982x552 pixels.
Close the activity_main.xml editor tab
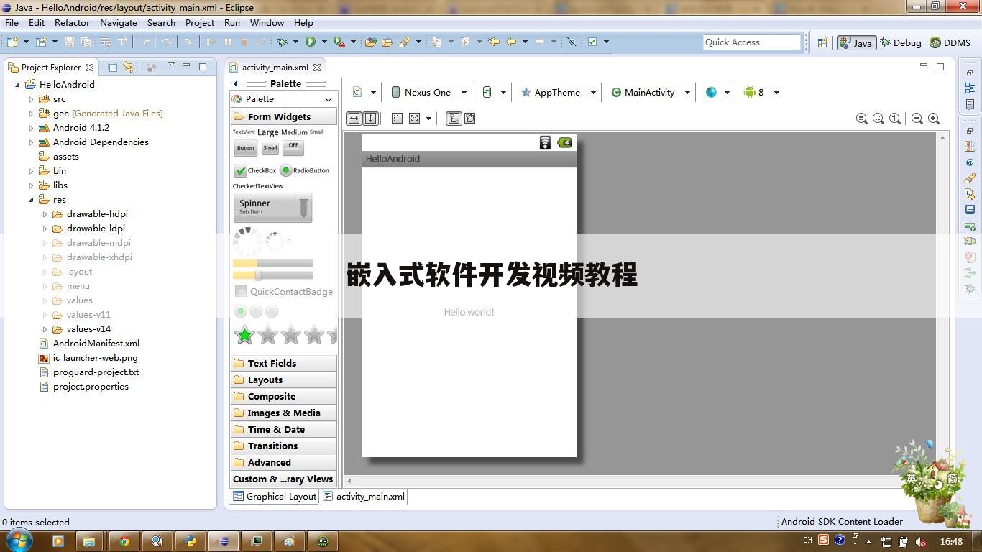tap(316, 68)
